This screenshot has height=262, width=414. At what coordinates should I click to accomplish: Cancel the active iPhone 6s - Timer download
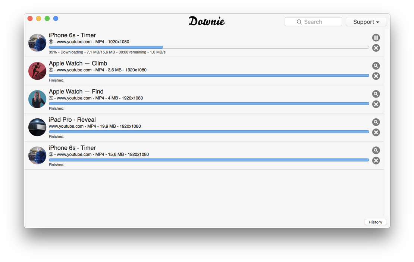click(376, 48)
